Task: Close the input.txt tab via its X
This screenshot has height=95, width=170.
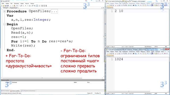Action: 112,8
